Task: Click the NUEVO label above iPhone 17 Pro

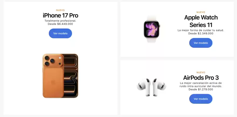Action: (60, 10)
